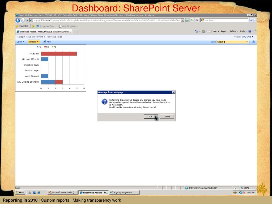
Task: Open the search provider options dropdown
Action: pyautogui.click(x=255, y=20)
